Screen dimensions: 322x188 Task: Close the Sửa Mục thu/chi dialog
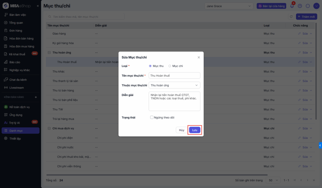click(x=199, y=57)
